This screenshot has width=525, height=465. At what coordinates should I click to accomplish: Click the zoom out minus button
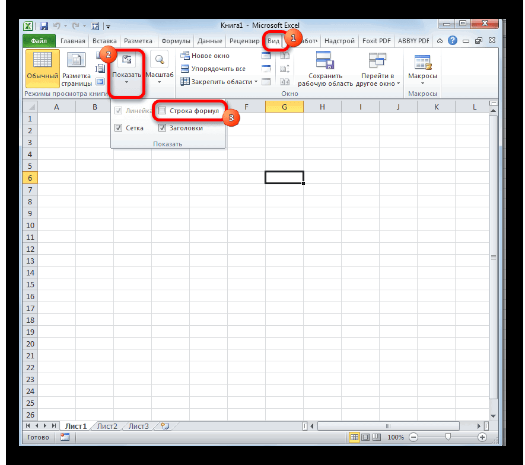click(x=413, y=437)
